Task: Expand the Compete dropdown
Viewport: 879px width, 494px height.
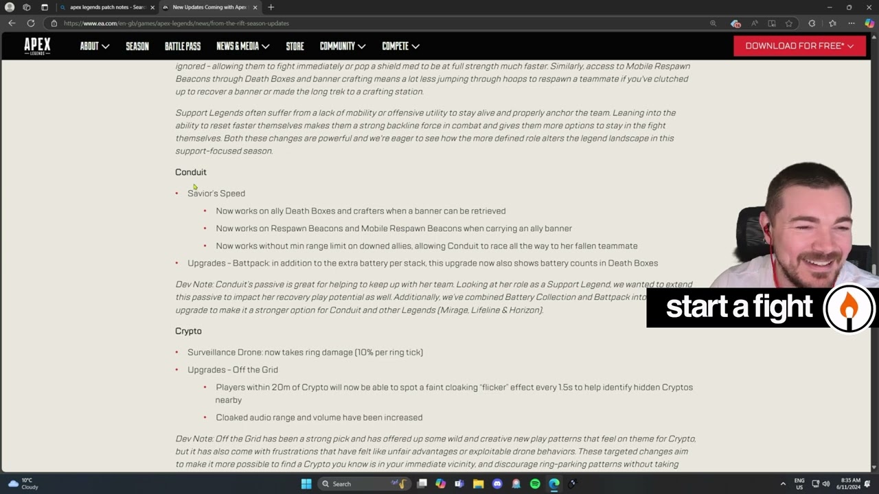Action: (400, 46)
